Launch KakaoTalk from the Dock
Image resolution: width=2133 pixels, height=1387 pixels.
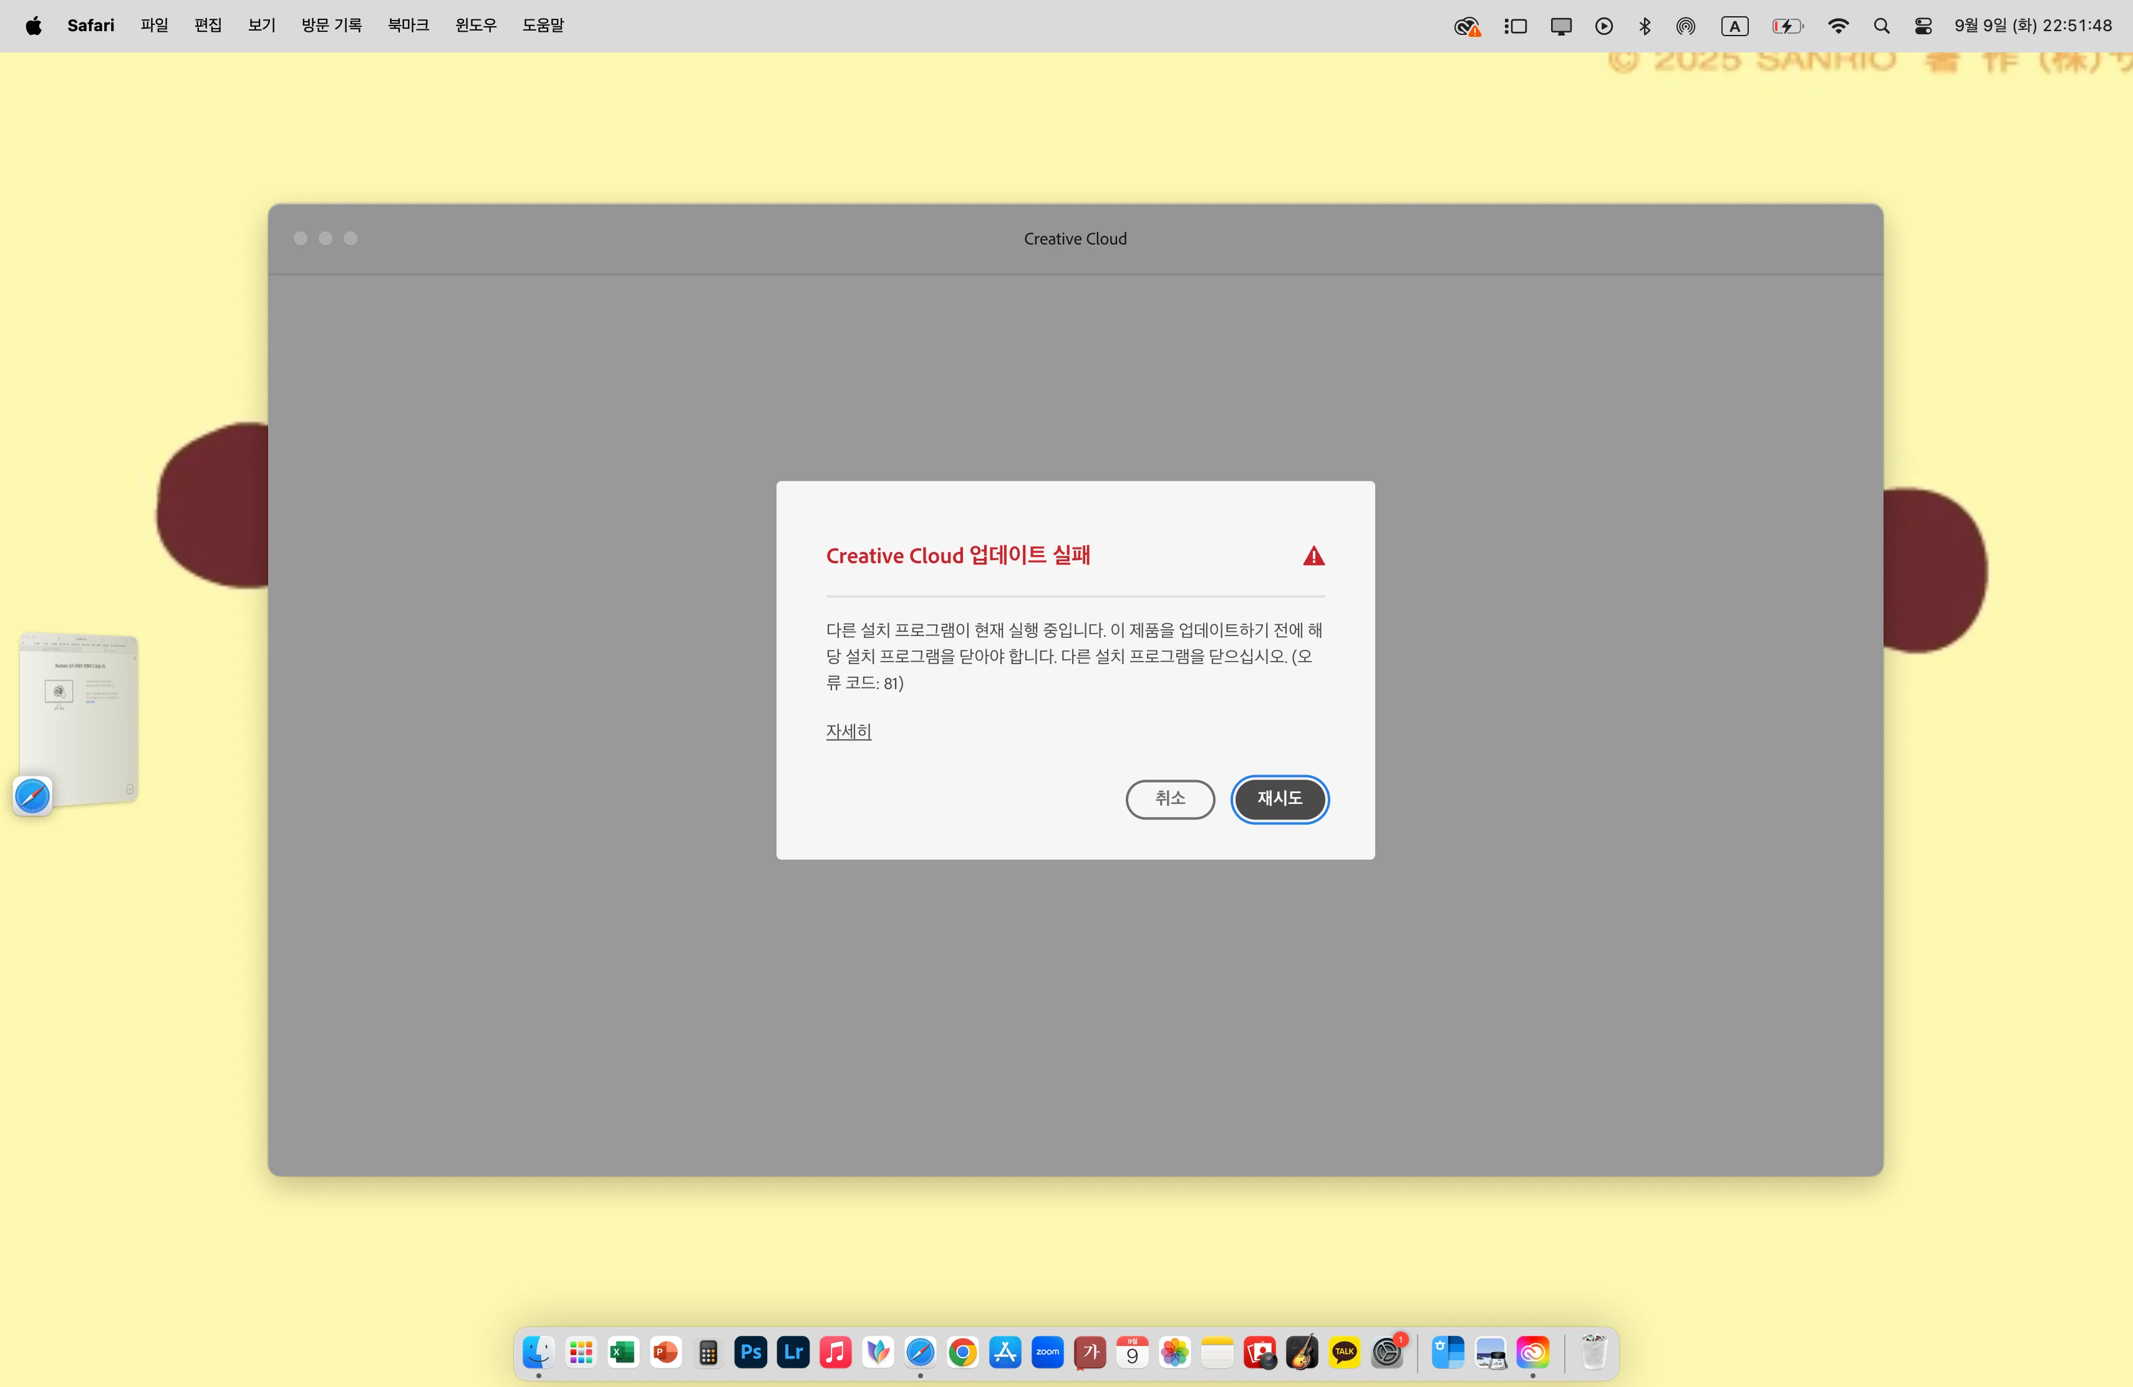pos(1343,1352)
